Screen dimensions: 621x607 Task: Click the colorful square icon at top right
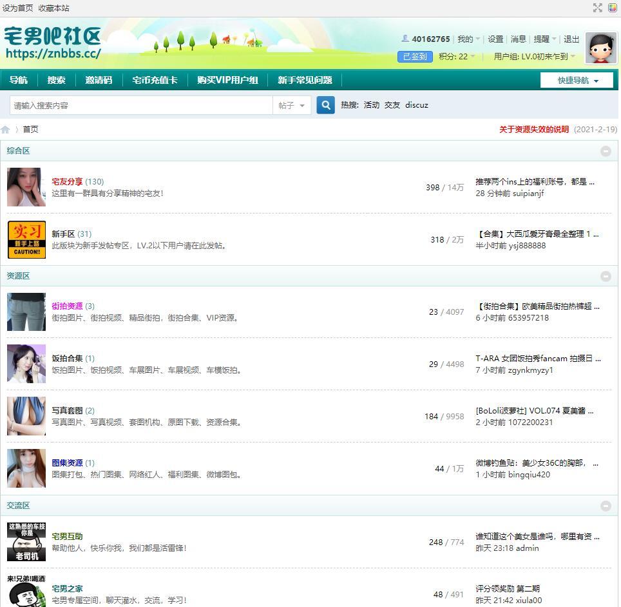pyautogui.click(x=613, y=8)
